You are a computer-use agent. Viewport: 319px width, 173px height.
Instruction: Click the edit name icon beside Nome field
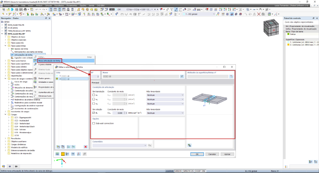[x=182, y=76]
